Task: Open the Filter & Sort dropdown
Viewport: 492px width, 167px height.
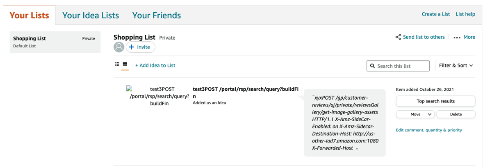Action: click(x=456, y=65)
